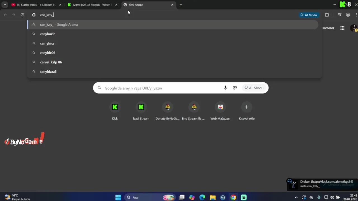Click AI Modu in Google search box
Image resolution: width=358 pixels, height=201 pixels.
click(x=254, y=88)
